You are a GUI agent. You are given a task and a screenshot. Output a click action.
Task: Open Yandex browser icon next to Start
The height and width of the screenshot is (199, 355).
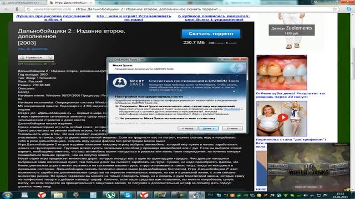(42, 195)
